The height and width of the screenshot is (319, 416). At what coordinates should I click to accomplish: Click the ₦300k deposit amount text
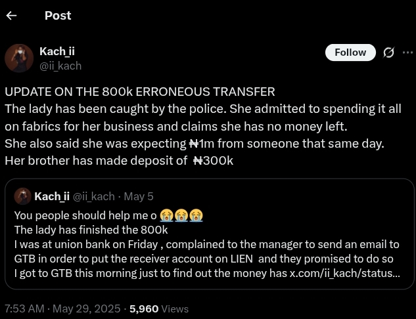214,160
